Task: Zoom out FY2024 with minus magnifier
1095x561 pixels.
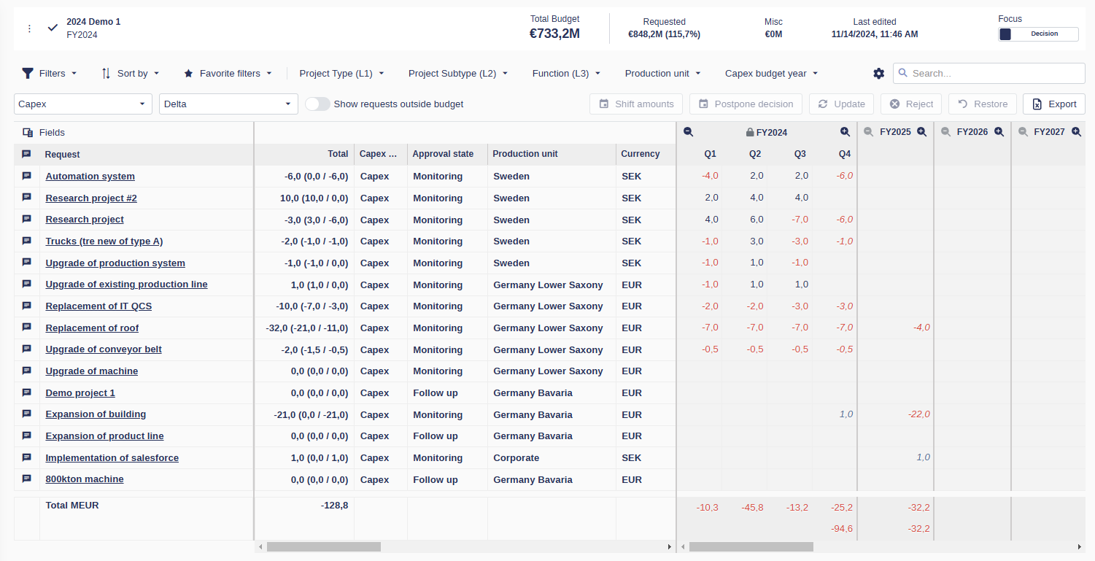Action: pyautogui.click(x=688, y=132)
